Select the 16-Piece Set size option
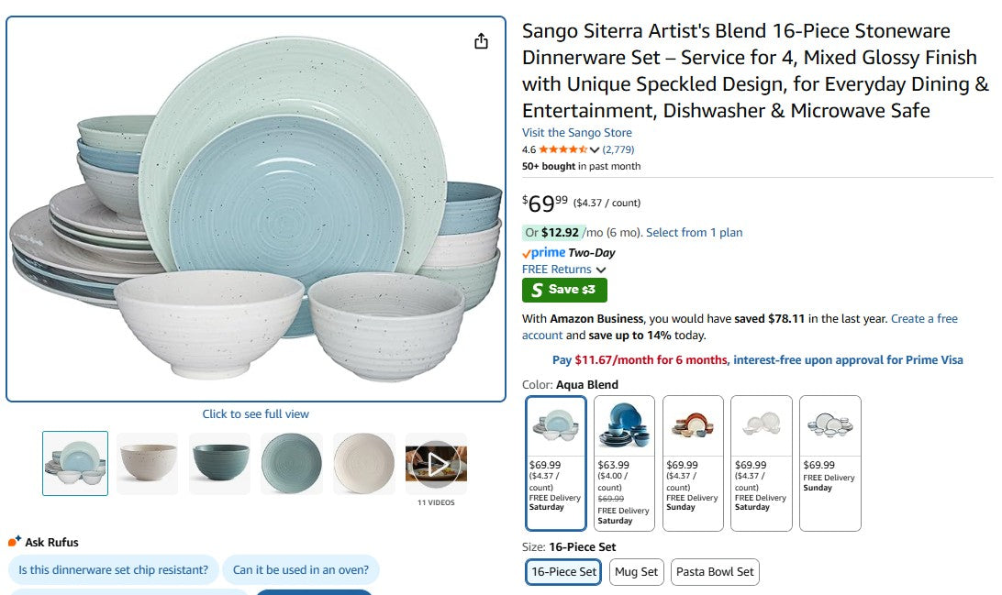Viewport: 1002px width, 595px height. (563, 572)
